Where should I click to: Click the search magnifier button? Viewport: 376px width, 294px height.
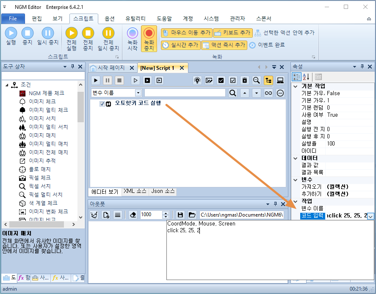(232, 93)
